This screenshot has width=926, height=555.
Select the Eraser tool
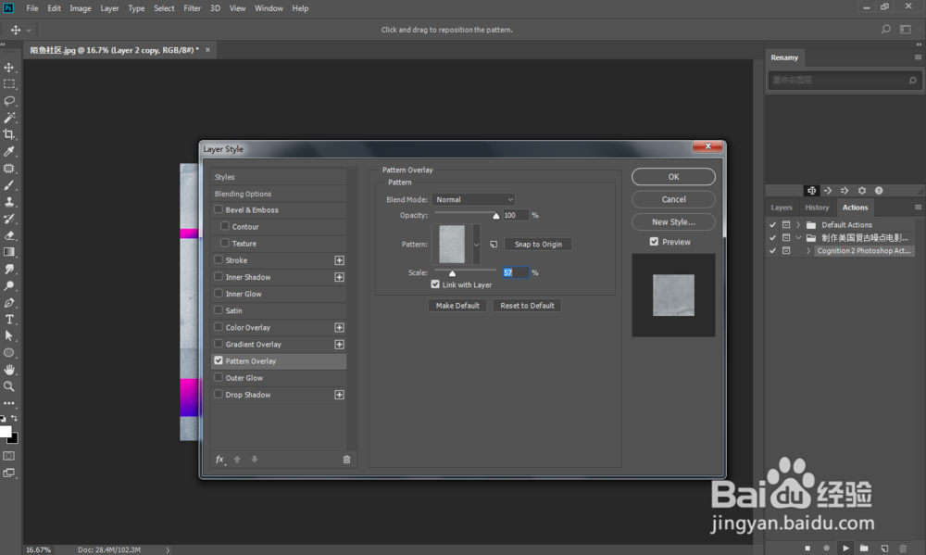pyautogui.click(x=9, y=235)
